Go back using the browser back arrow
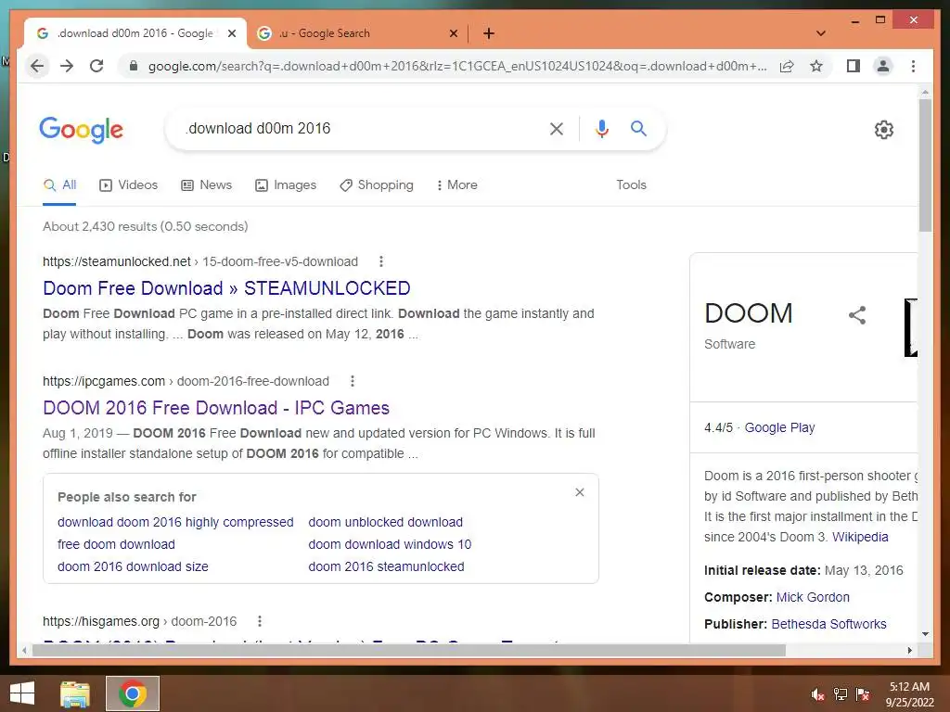The width and height of the screenshot is (950, 712). click(37, 66)
